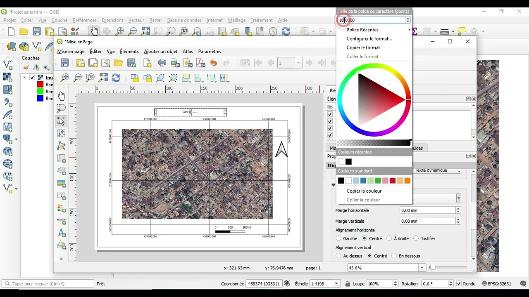
Task: Open the Ajouter un objet menu
Action: (x=161, y=52)
